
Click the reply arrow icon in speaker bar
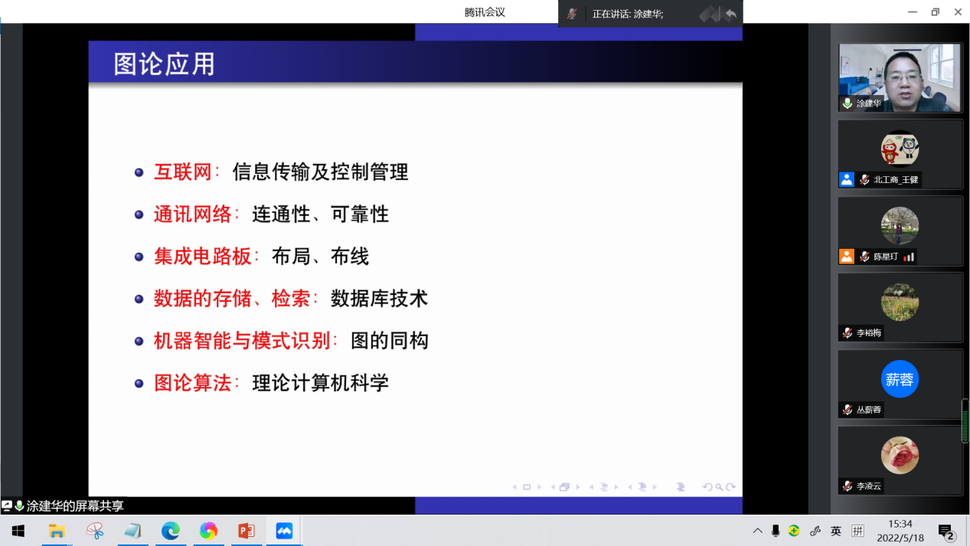[730, 14]
